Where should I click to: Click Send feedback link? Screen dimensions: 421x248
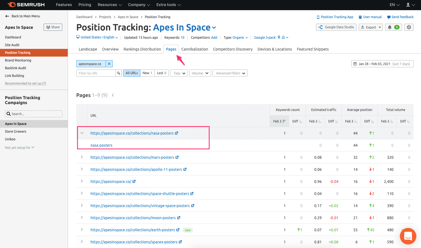coord(400,17)
